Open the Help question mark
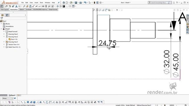This screenshot has height=106, width=189. [x=177, y=3]
